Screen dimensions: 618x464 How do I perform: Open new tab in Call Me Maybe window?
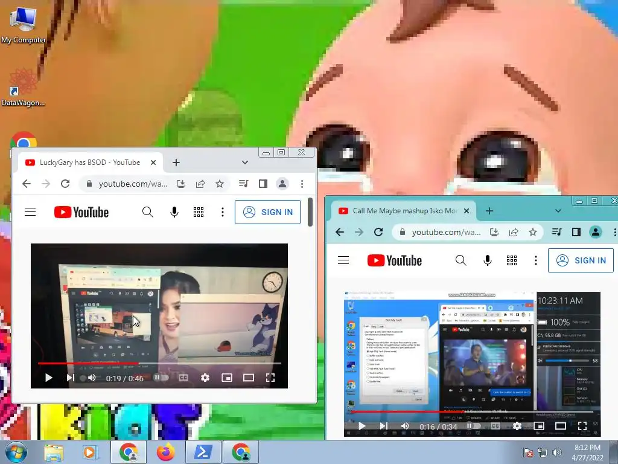click(489, 211)
